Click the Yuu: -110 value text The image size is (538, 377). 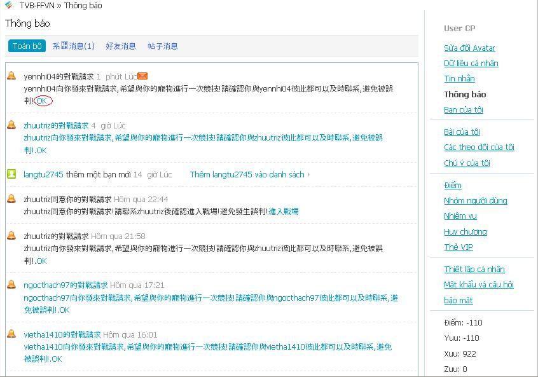[462, 338]
